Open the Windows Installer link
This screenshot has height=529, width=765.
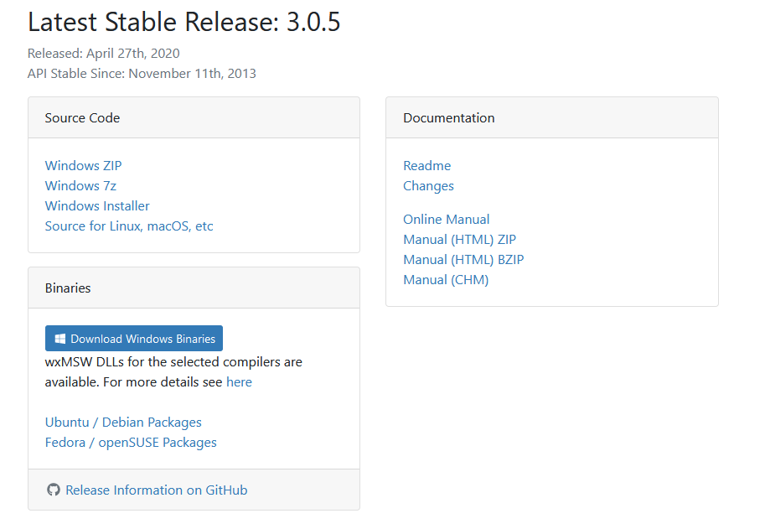point(97,206)
